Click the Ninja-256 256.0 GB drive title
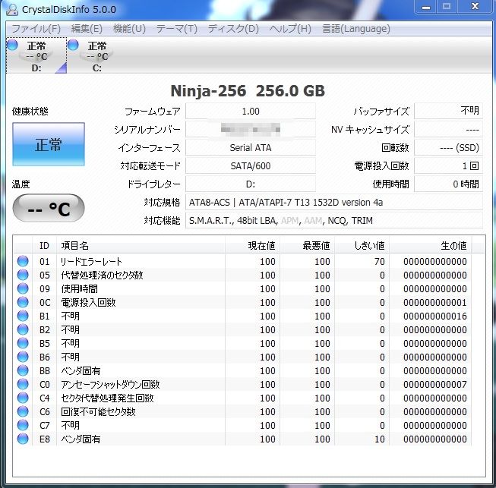The image size is (496, 488). [x=248, y=91]
